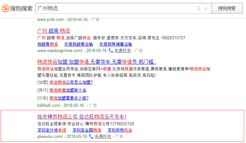246x143 pixels.
Task: Open the 东莞到越南运输 sublink
Action: tap(78, 44)
